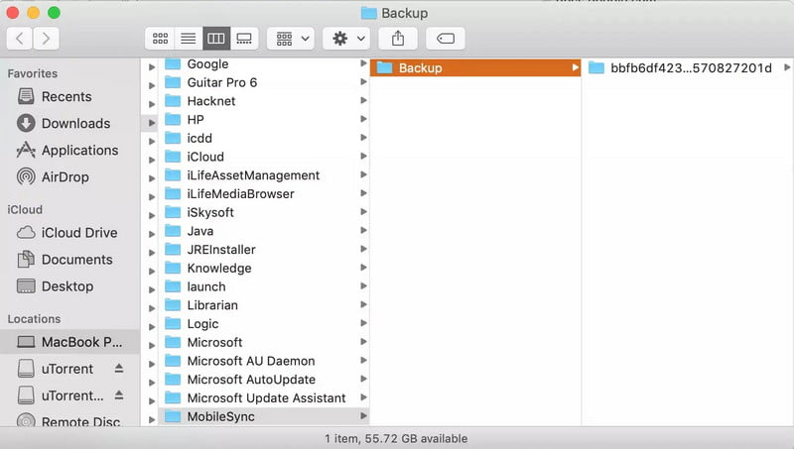Open Downloads in the sidebar
This screenshot has height=449, width=794.
click(74, 123)
